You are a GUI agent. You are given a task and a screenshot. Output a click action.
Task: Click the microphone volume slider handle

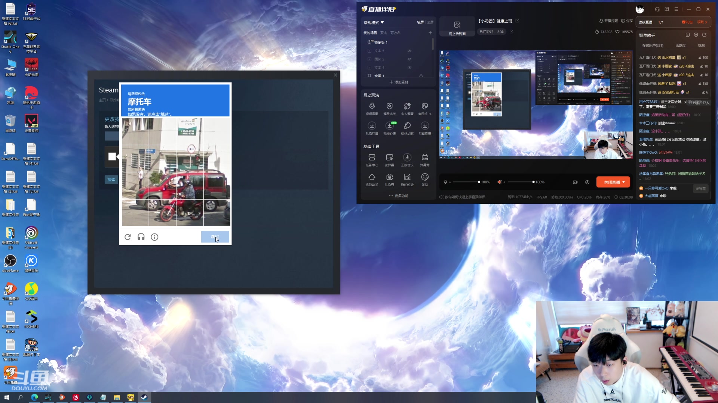[479, 182]
